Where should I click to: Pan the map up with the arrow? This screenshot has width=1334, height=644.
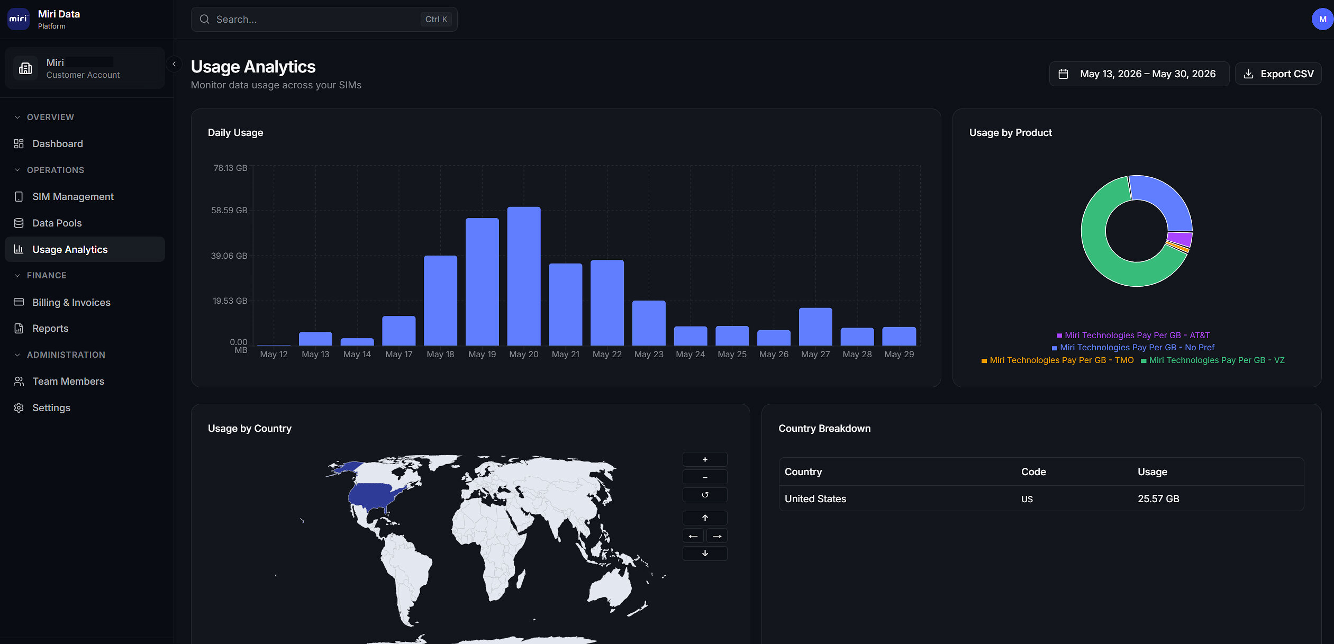705,518
